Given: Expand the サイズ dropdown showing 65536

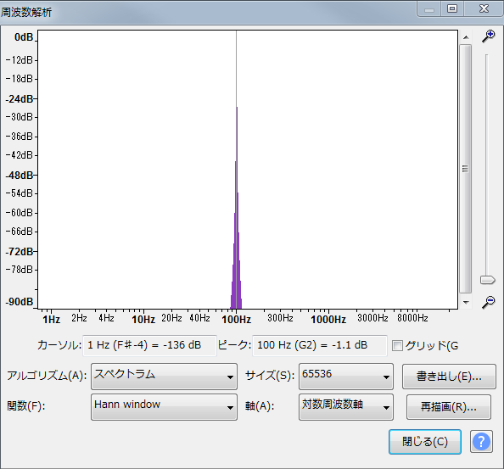Looking at the screenshot, I should pos(346,377).
